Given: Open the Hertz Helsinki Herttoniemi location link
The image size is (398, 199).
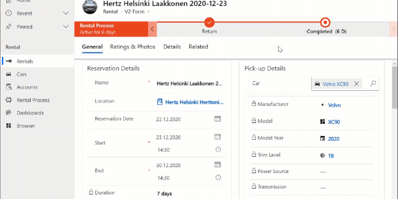Looking at the screenshot, I should 195,102.
